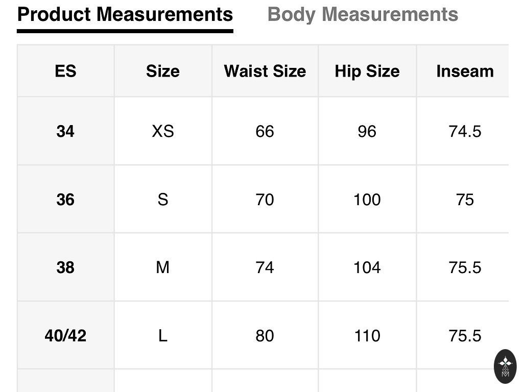Click the ES column header
Viewport: 525px width, 392px height.
pos(65,71)
